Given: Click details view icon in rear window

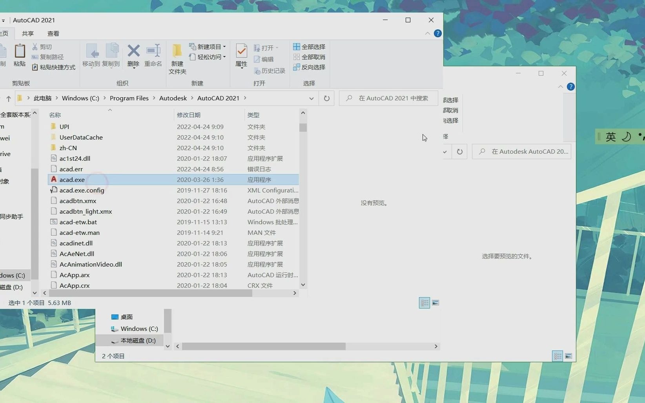Looking at the screenshot, I should point(558,356).
